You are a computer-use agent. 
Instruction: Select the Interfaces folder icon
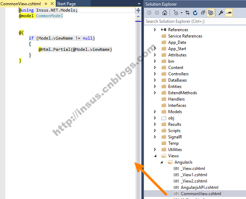(x=164, y=105)
